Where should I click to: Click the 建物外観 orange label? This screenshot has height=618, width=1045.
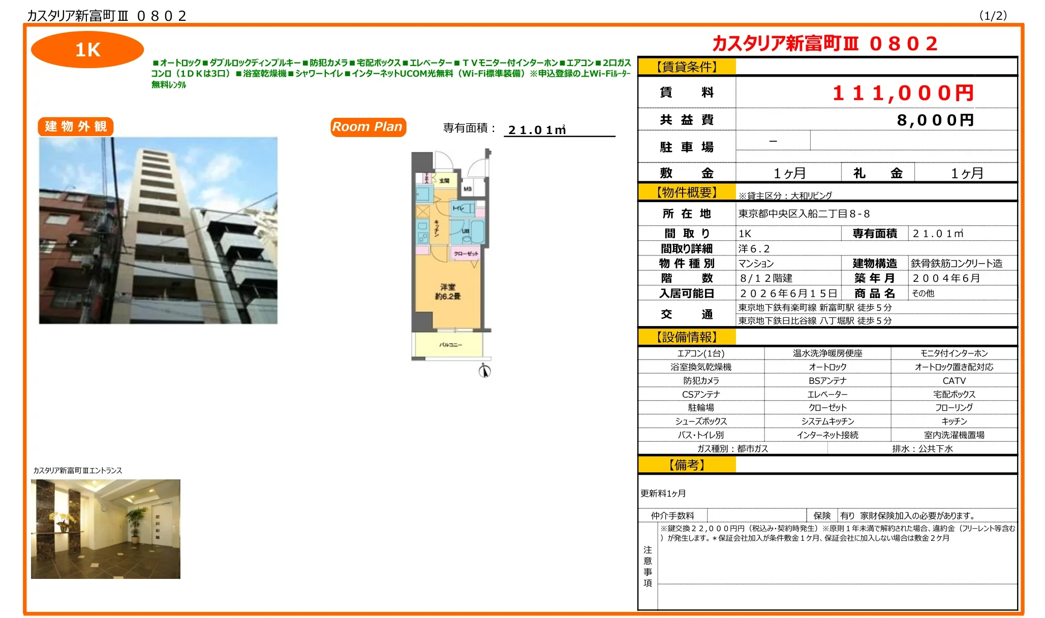[x=75, y=126]
